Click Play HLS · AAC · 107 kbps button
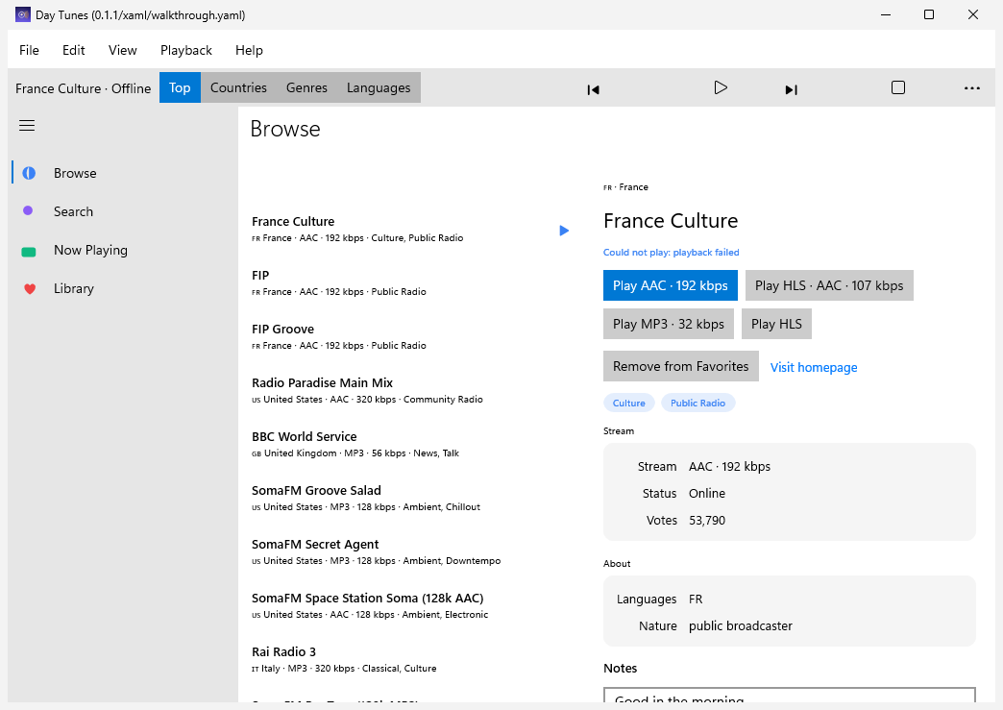Viewport: 1003px width, 710px height. 829,285
